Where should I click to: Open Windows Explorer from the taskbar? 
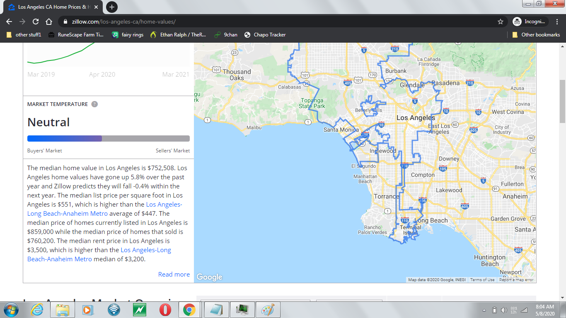point(63,310)
